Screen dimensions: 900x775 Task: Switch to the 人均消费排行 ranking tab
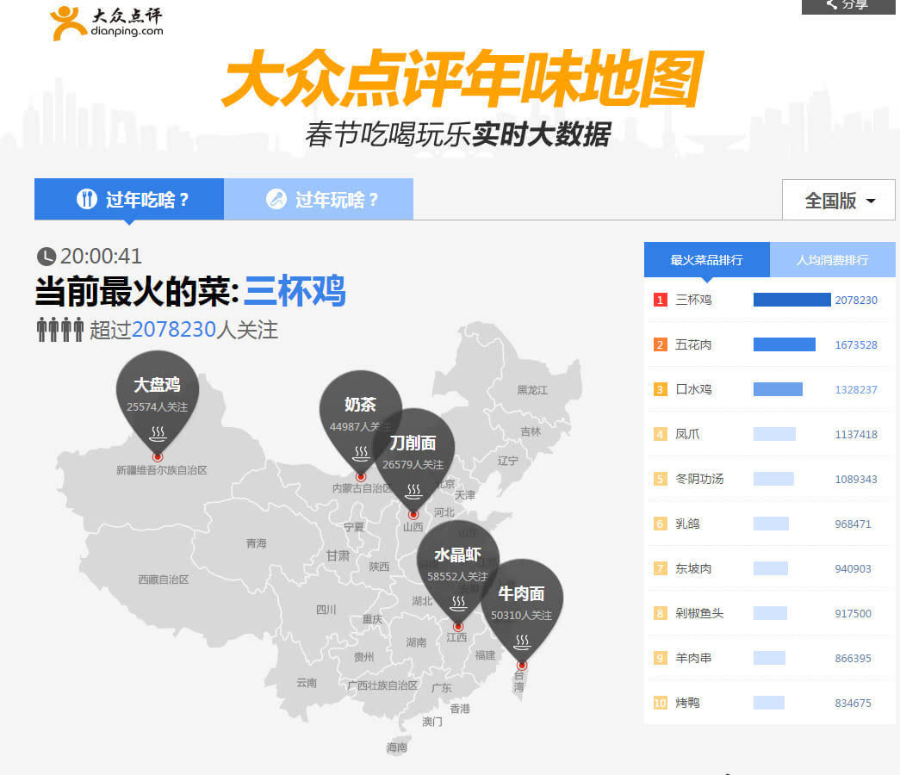point(832,260)
